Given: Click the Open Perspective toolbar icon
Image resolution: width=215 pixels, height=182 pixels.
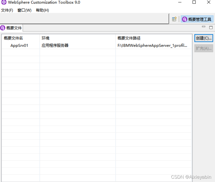Looking at the screenshot, I should (x=174, y=19).
